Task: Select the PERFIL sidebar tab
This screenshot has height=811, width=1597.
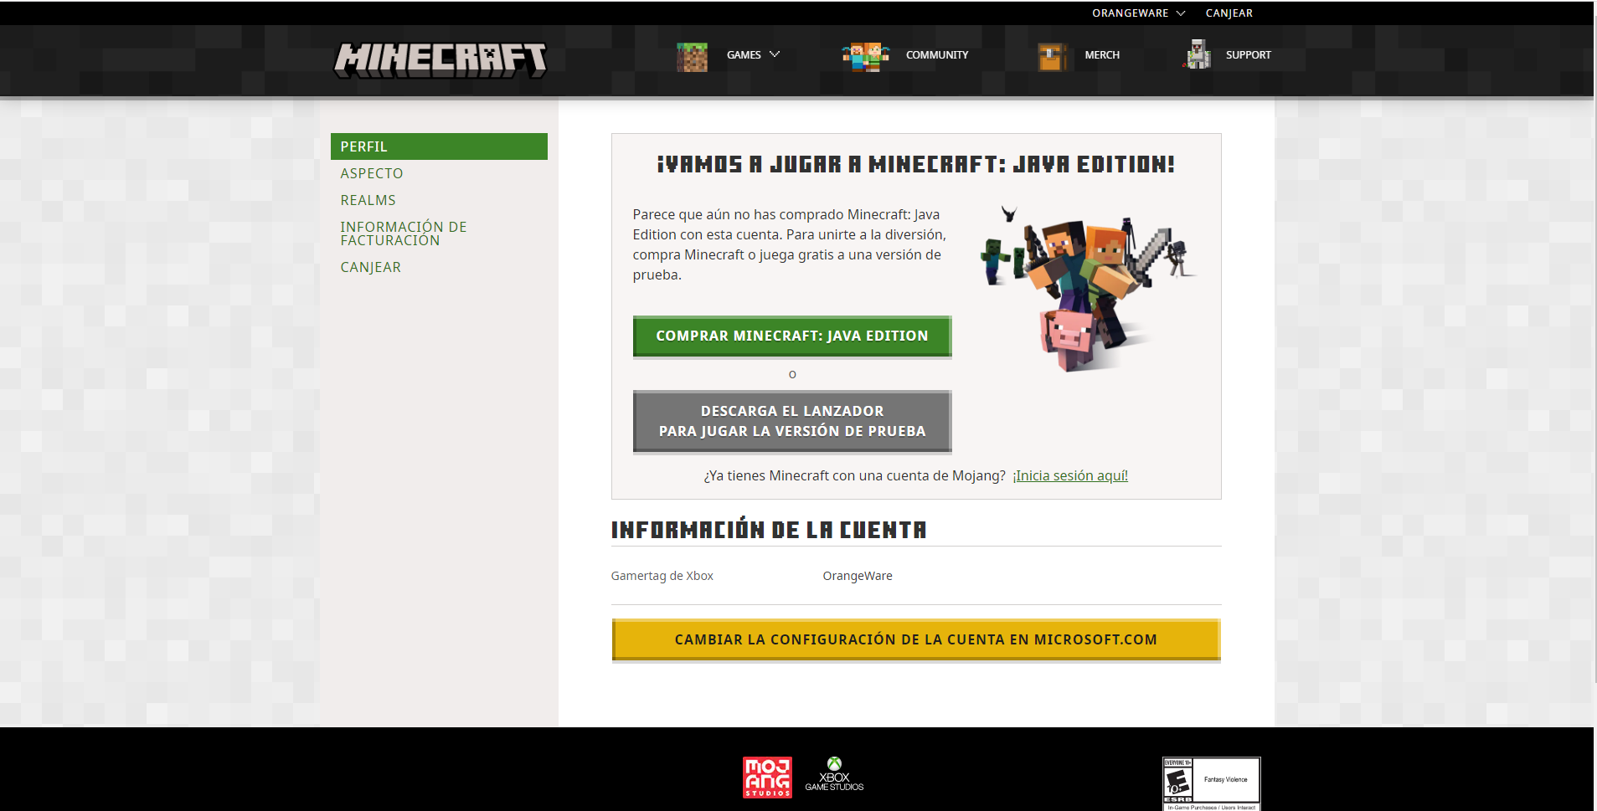Action: [x=439, y=146]
